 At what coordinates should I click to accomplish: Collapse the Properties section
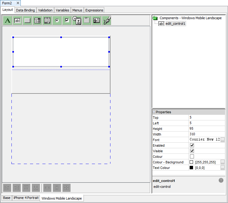[154, 112]
